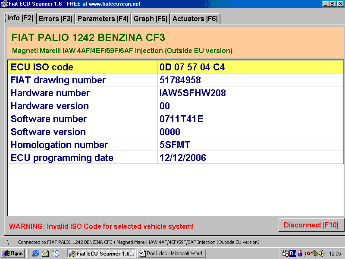
Task: Click the Disconnect |F10| button
Action: click(311, 225)
